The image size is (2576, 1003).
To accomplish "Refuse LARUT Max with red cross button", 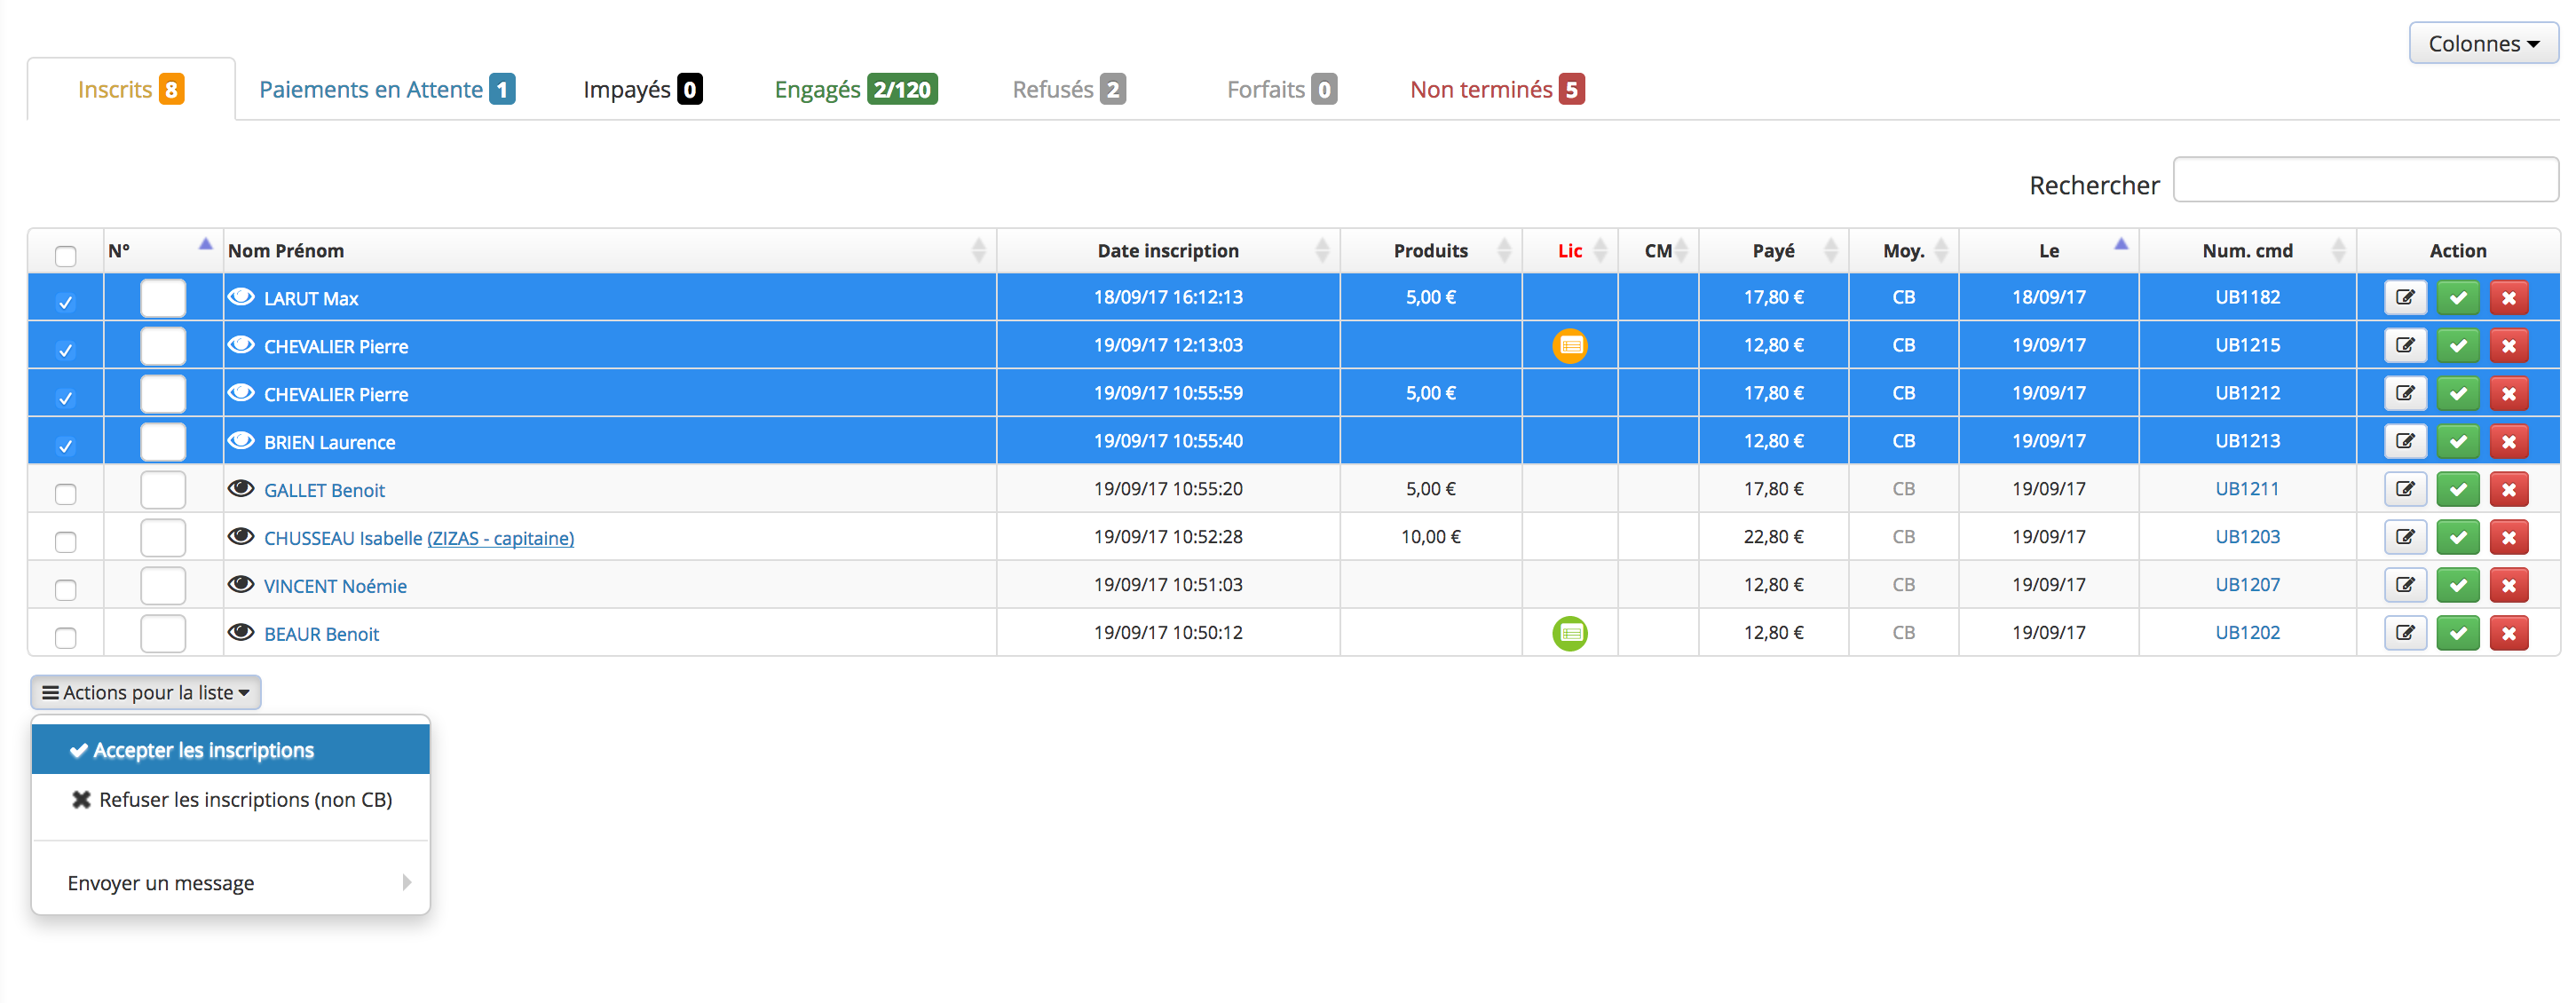I will click(2508, 297).
